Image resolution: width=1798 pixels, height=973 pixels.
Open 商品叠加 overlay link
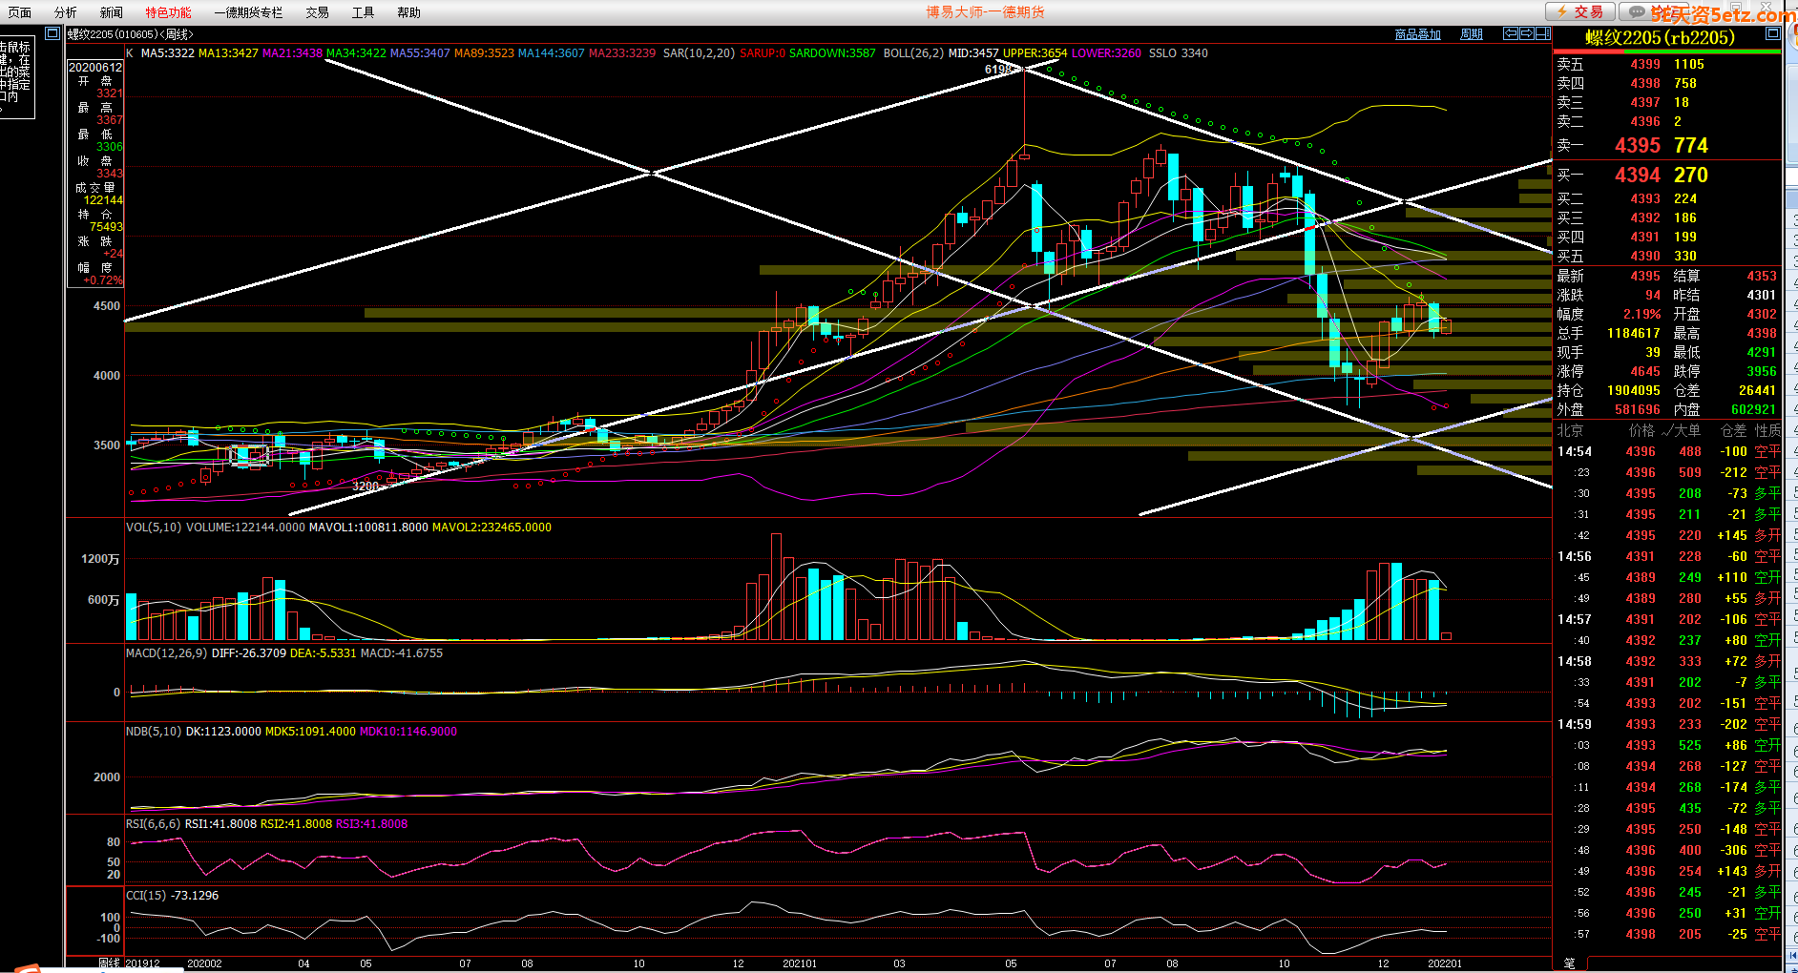1417,34
